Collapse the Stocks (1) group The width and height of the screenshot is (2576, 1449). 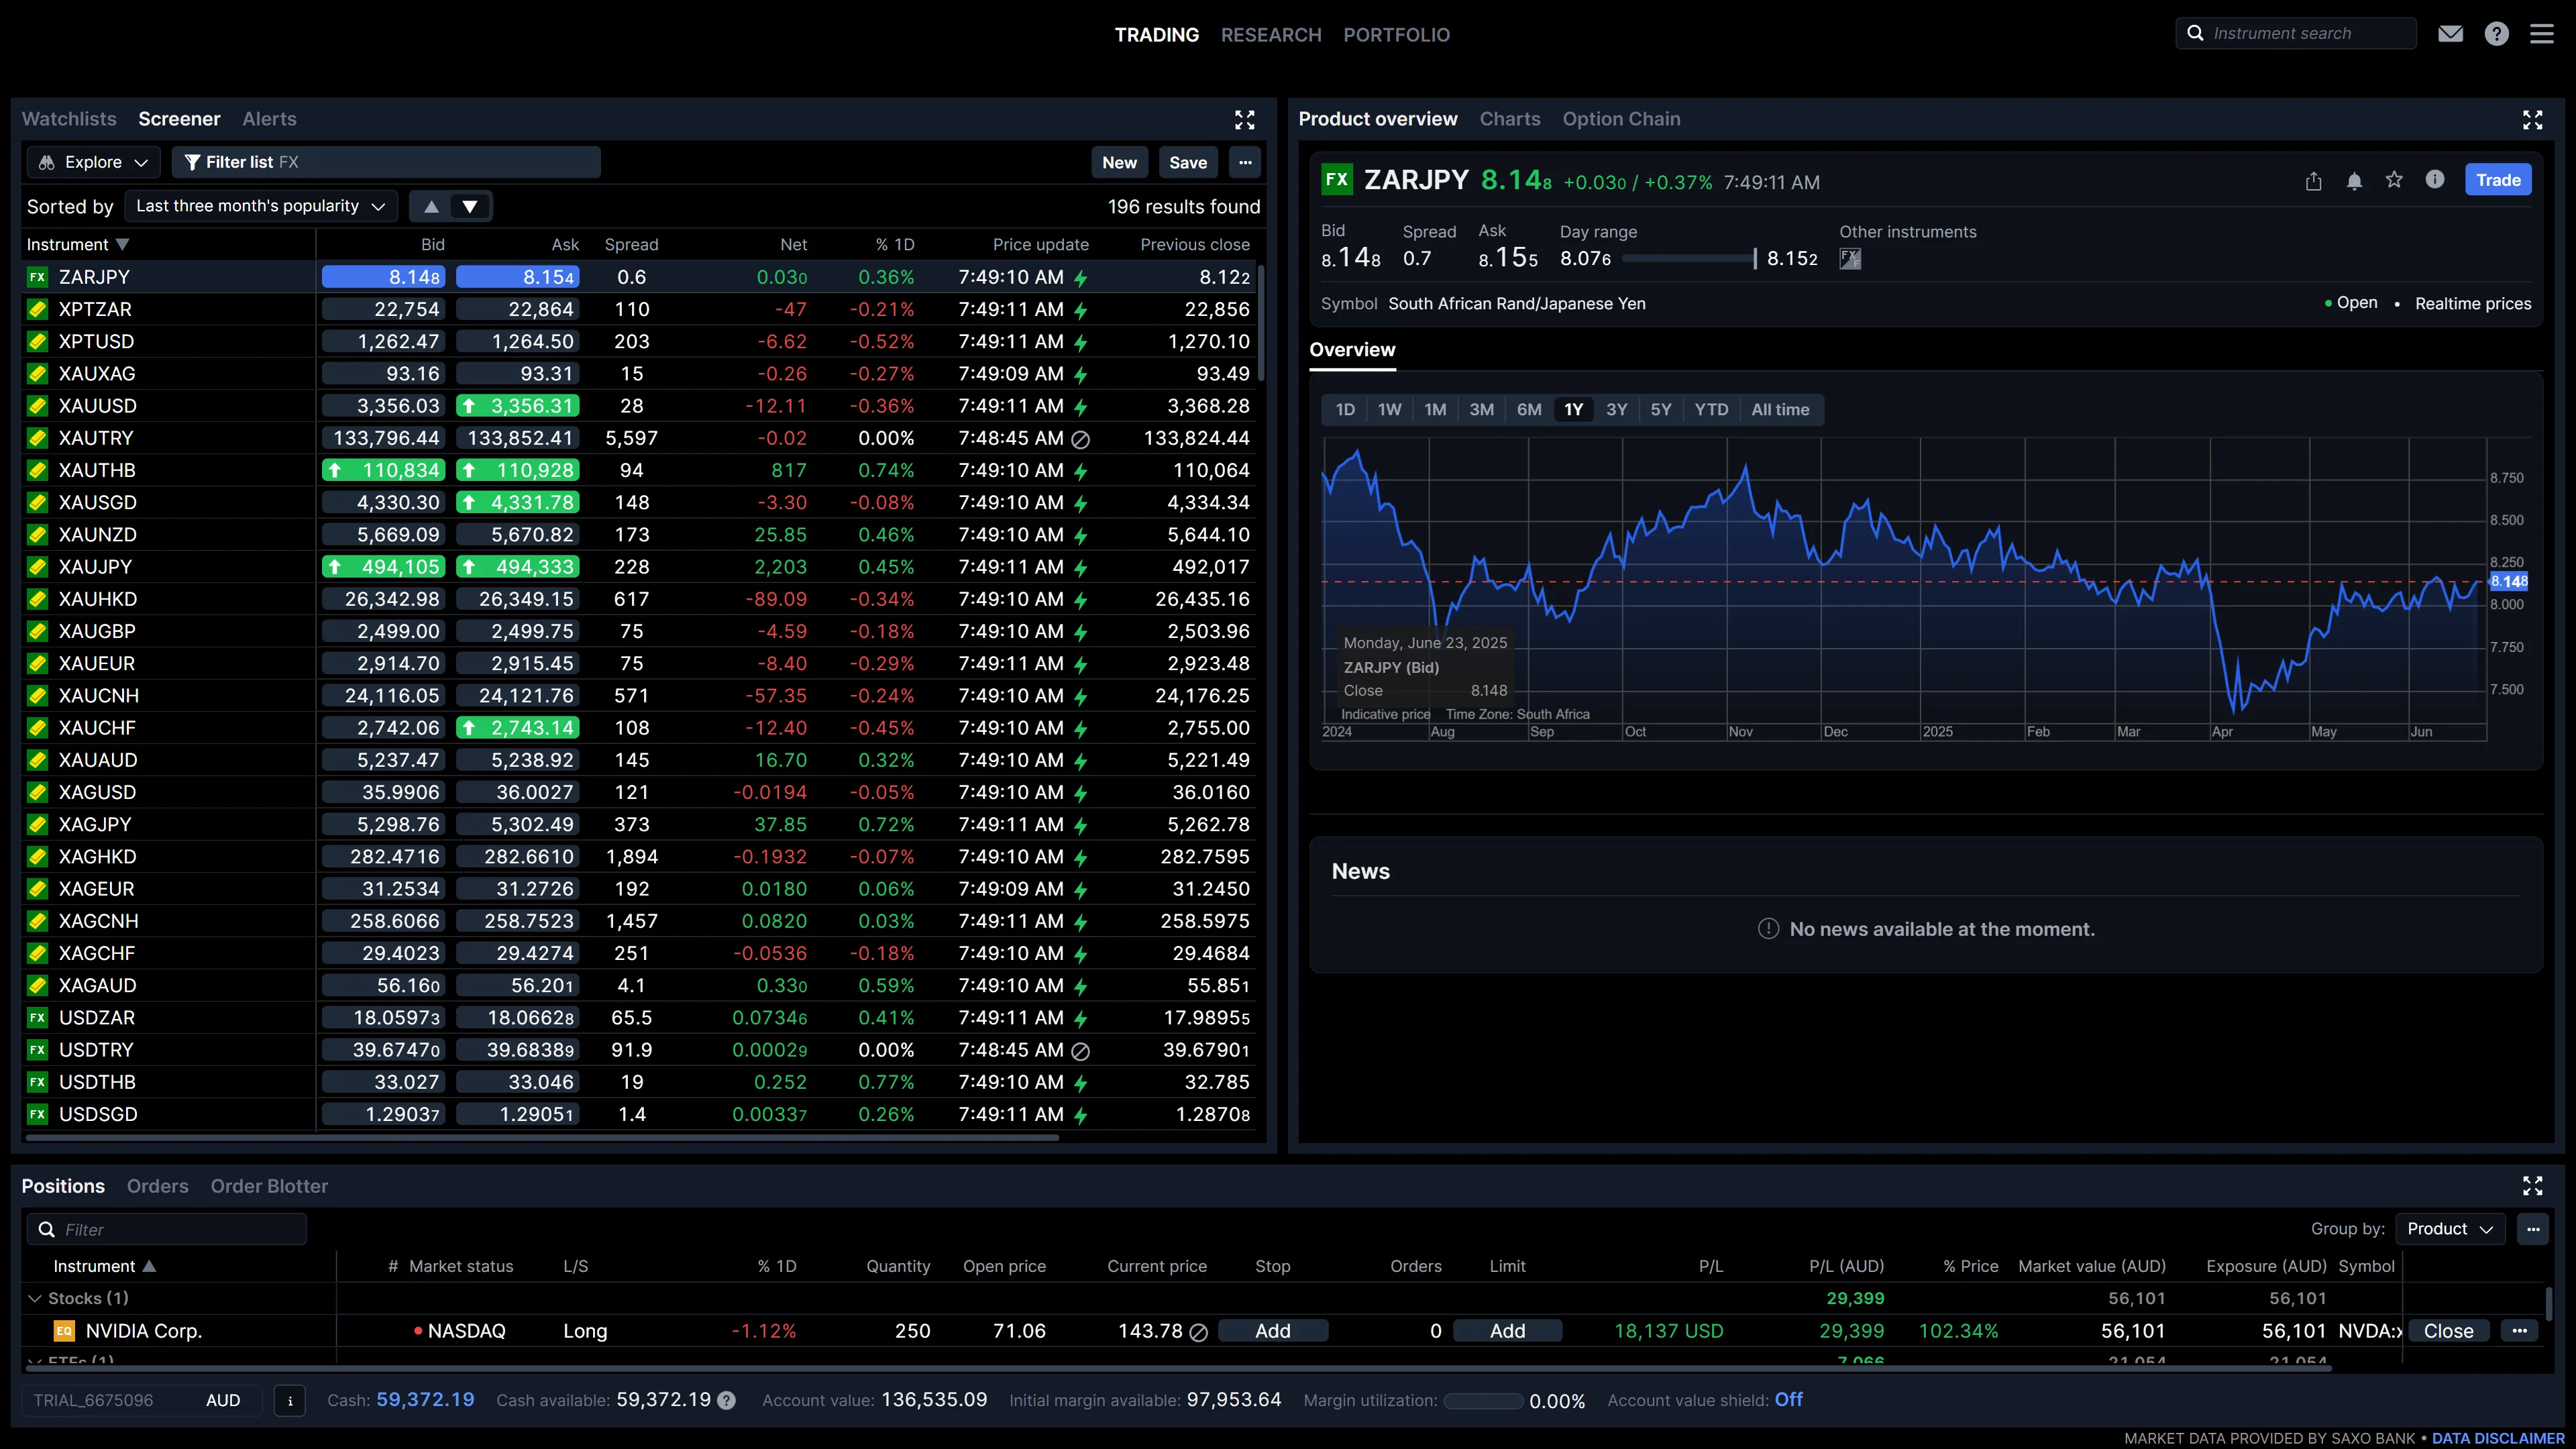(x=35, y=1299)
